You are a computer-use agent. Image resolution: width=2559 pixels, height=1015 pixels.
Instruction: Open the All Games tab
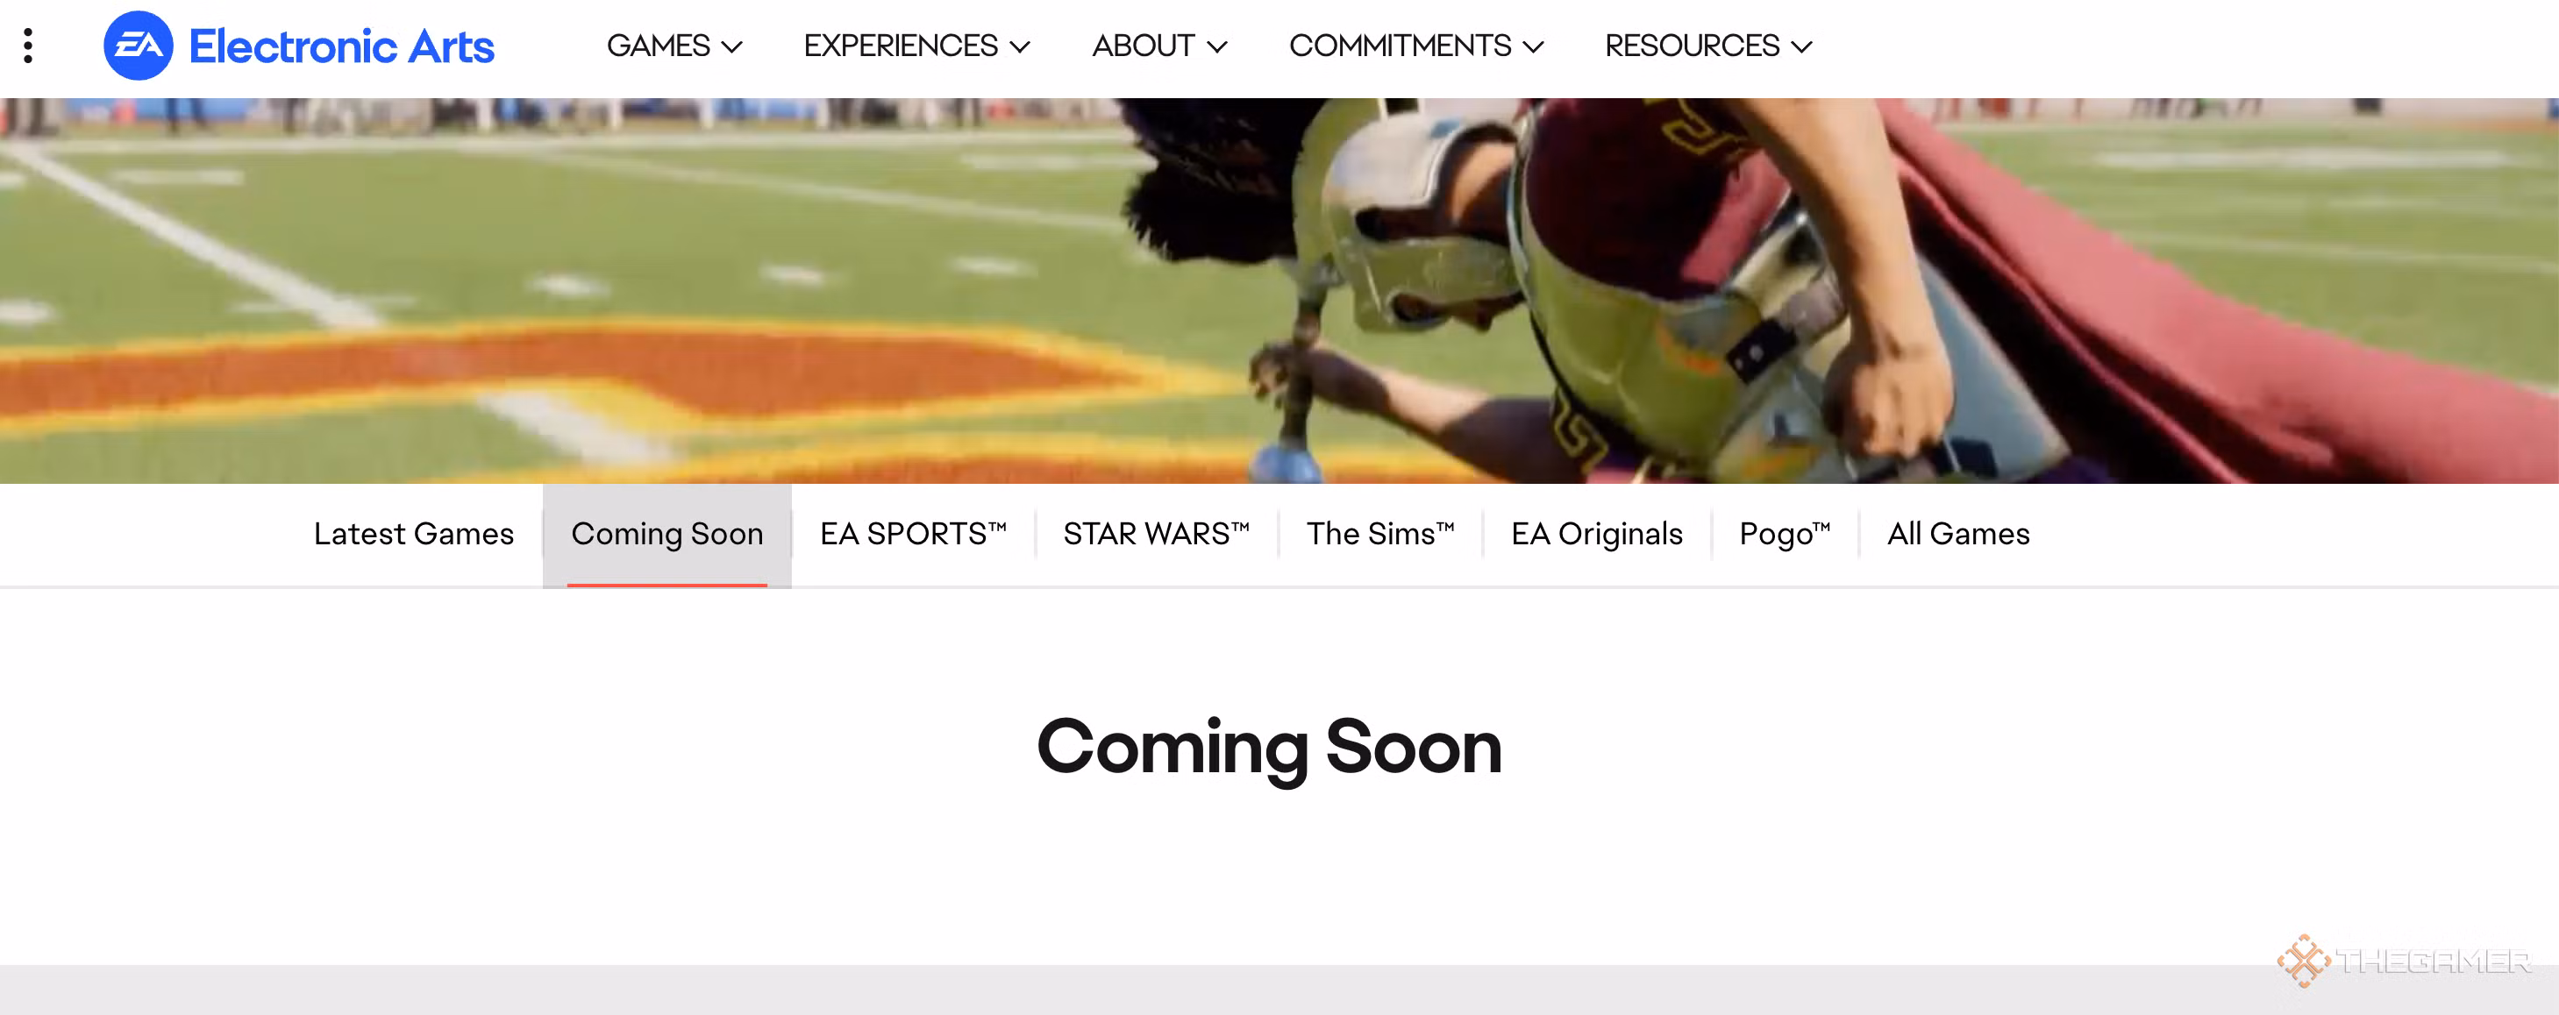click(1958, 535)
